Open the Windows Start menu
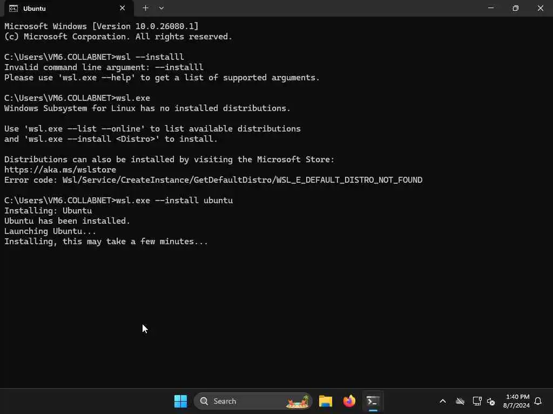 [x=180, y=401]
